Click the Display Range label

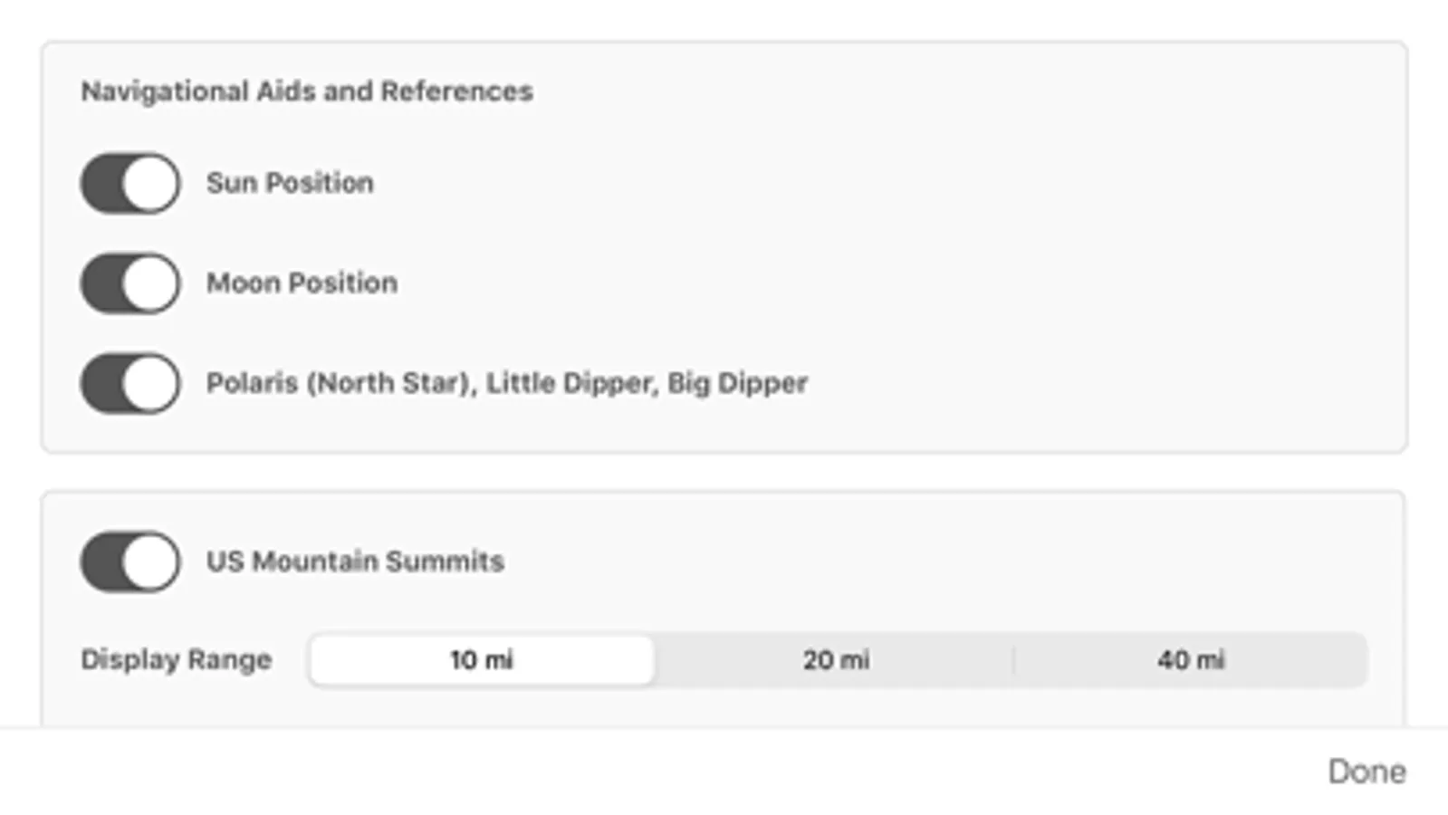(x=176, y=660)
